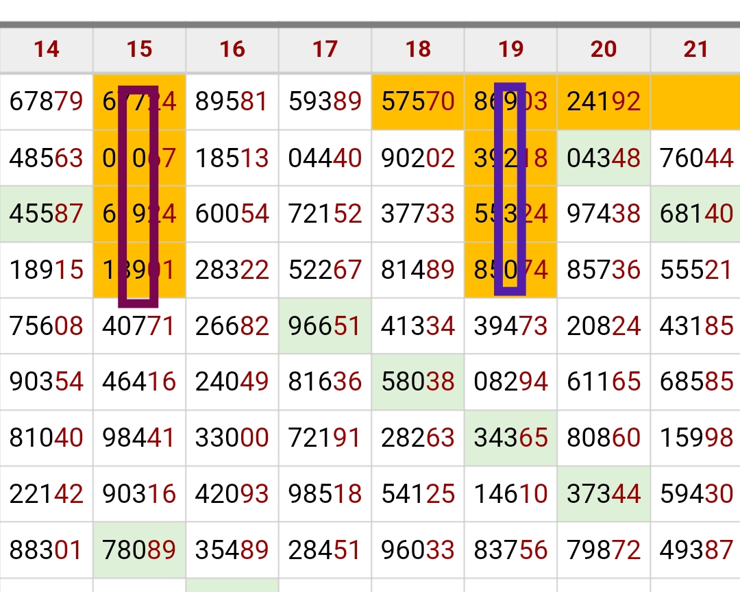Select column header 19
Image resolution: width=740 pixels, height=592 pixels.
(x=510, y=49)
